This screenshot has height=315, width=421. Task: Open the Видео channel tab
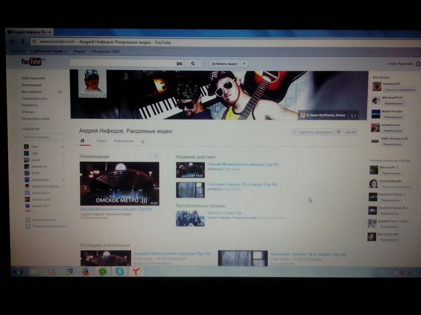click(x=102, y=141)
